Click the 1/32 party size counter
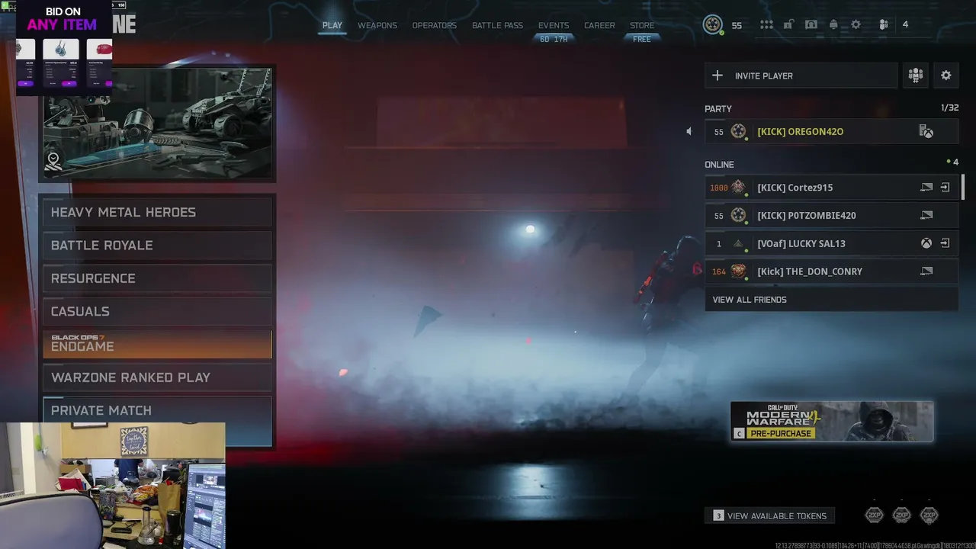Viewport: 976px width, 549px height. coord(949,108)
